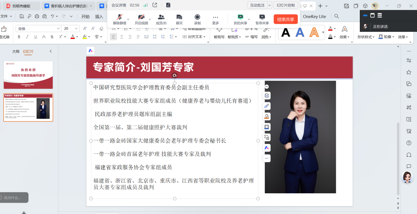Open search with the magnifier icon

pos(337,16)
